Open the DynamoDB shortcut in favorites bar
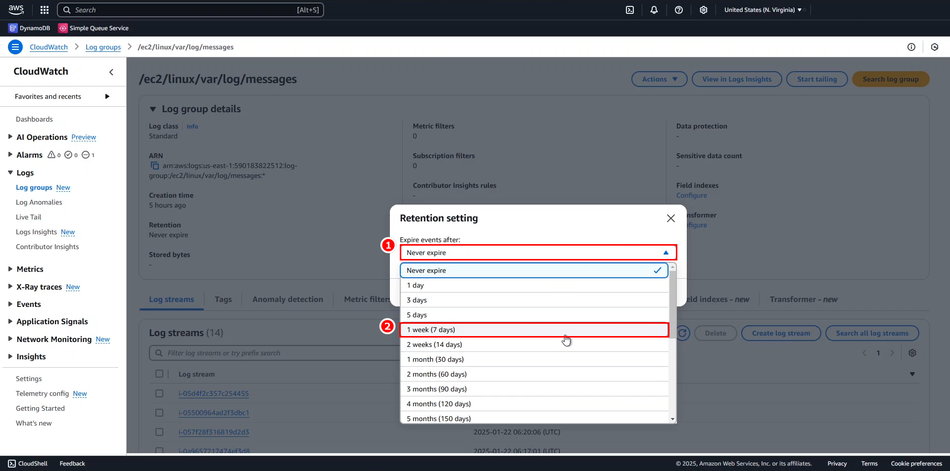Viewport: 950px width, 471px height. coord(30,28)
